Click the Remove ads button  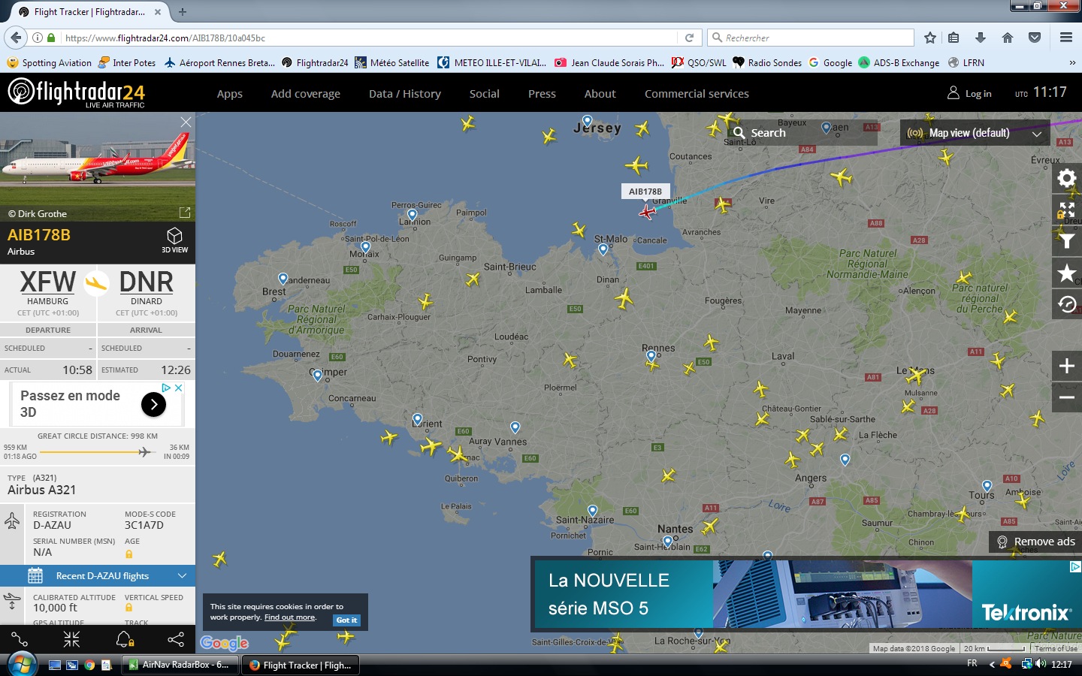[x=1035, y=542]
